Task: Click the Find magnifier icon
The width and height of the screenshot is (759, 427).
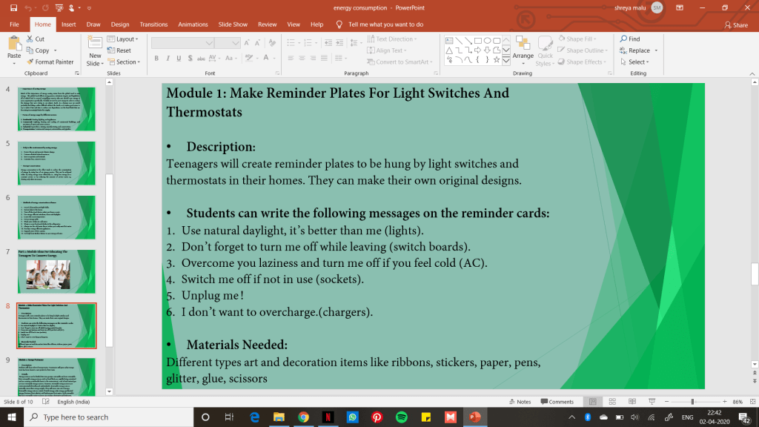Action: point(623,39)
